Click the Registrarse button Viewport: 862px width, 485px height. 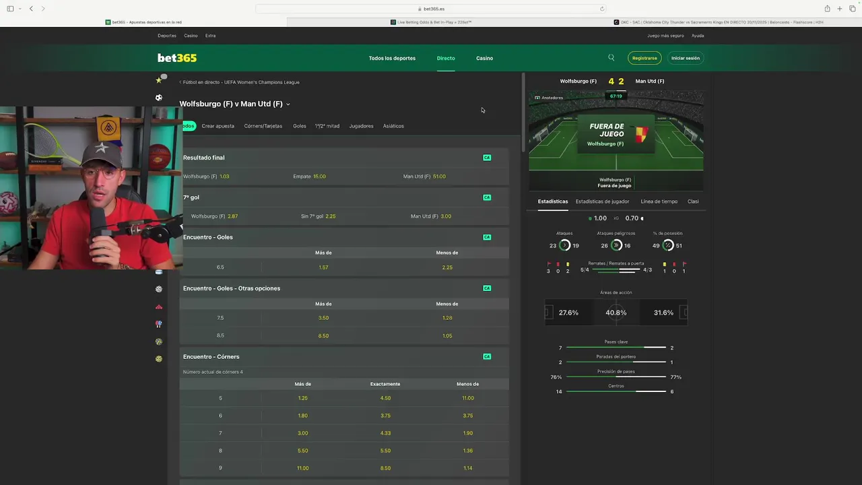[x=644, y=58]
